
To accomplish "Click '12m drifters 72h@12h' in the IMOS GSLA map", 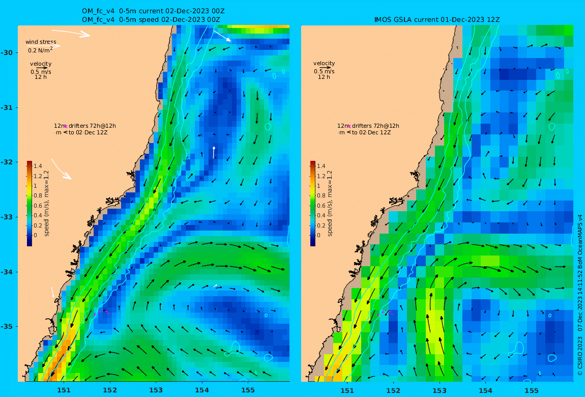I will (x=368, y=126).
